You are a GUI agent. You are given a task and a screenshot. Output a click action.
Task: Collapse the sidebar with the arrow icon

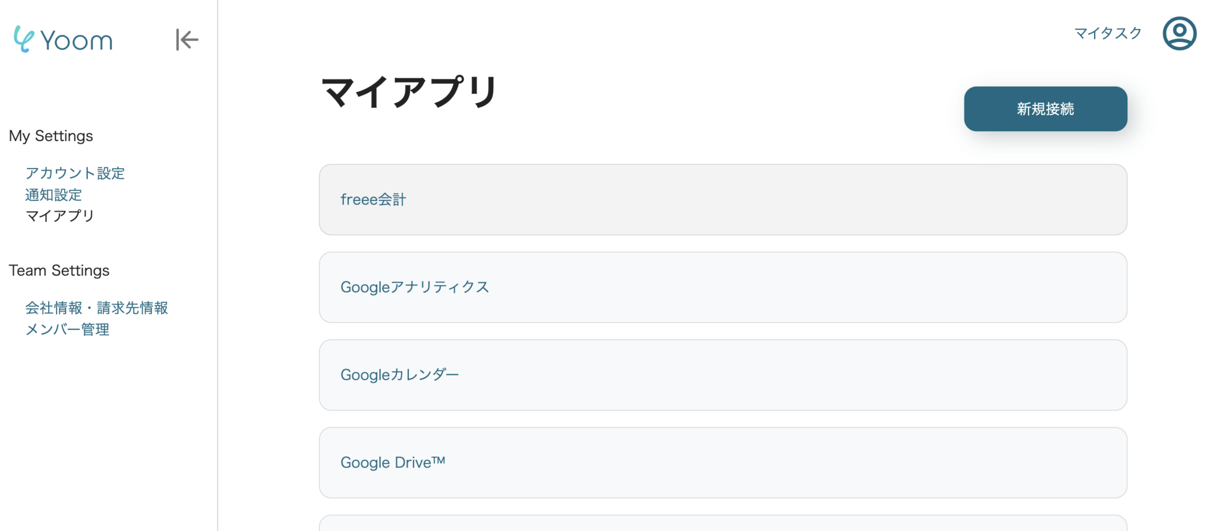point(186,39)
